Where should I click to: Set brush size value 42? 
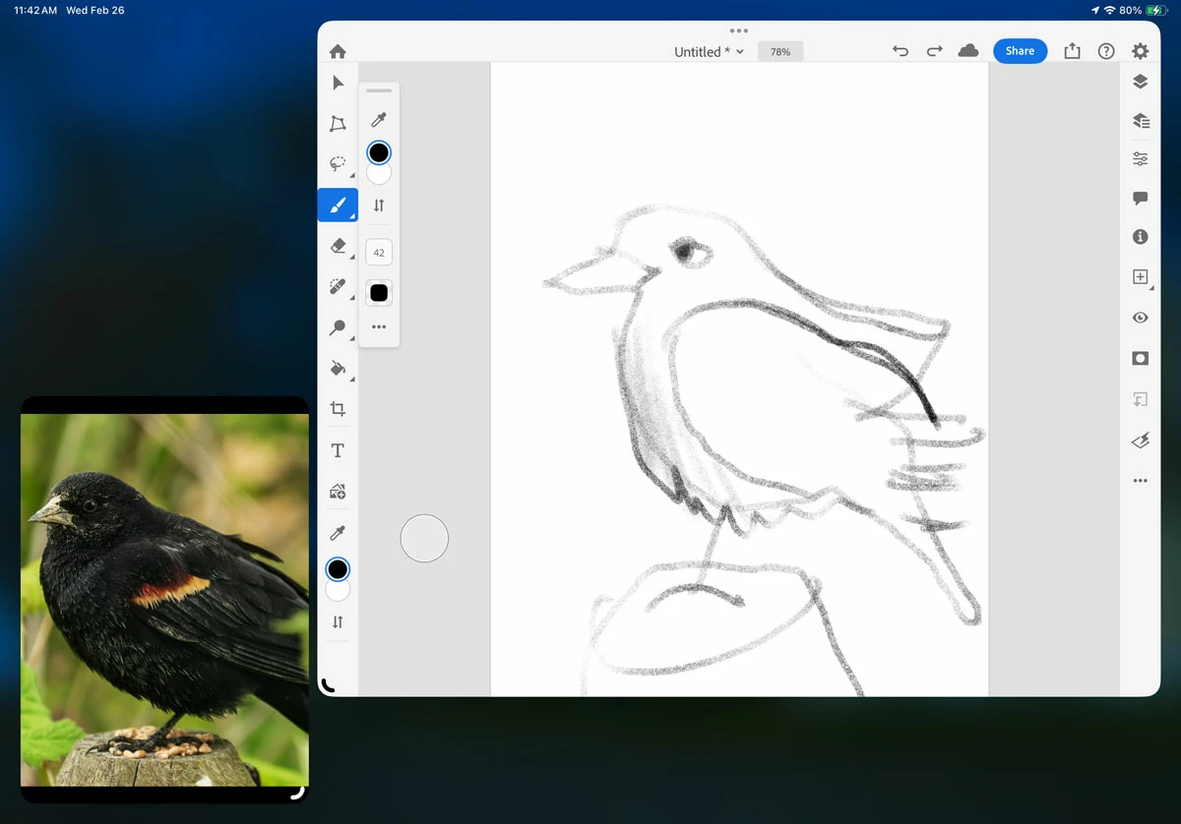click(x=379, y=253)
